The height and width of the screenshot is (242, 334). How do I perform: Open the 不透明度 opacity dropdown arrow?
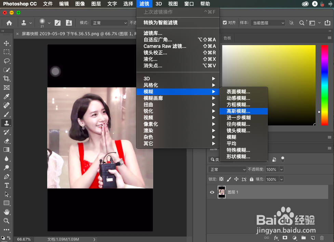pyautogui.click(x=281, y=169)
